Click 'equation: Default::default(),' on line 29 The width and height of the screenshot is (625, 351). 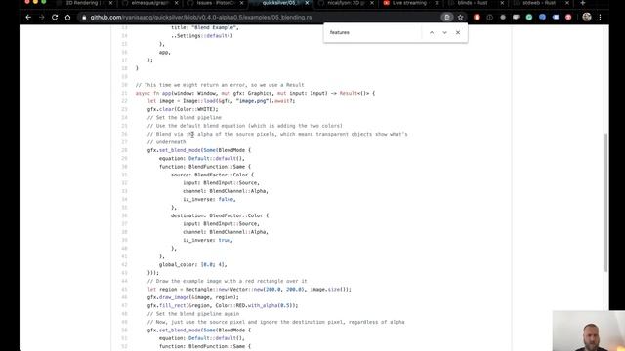tap(202, 158)
